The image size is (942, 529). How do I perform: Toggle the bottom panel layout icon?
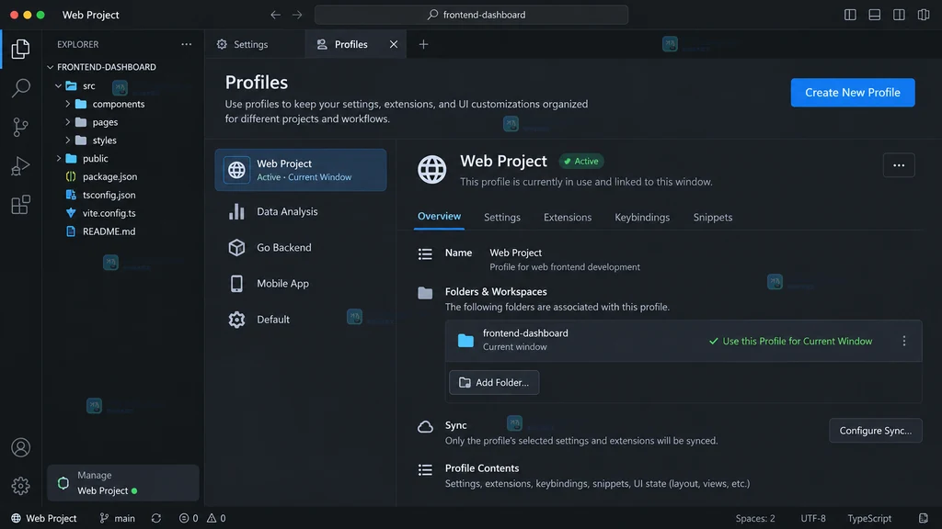tap(875, 15)
